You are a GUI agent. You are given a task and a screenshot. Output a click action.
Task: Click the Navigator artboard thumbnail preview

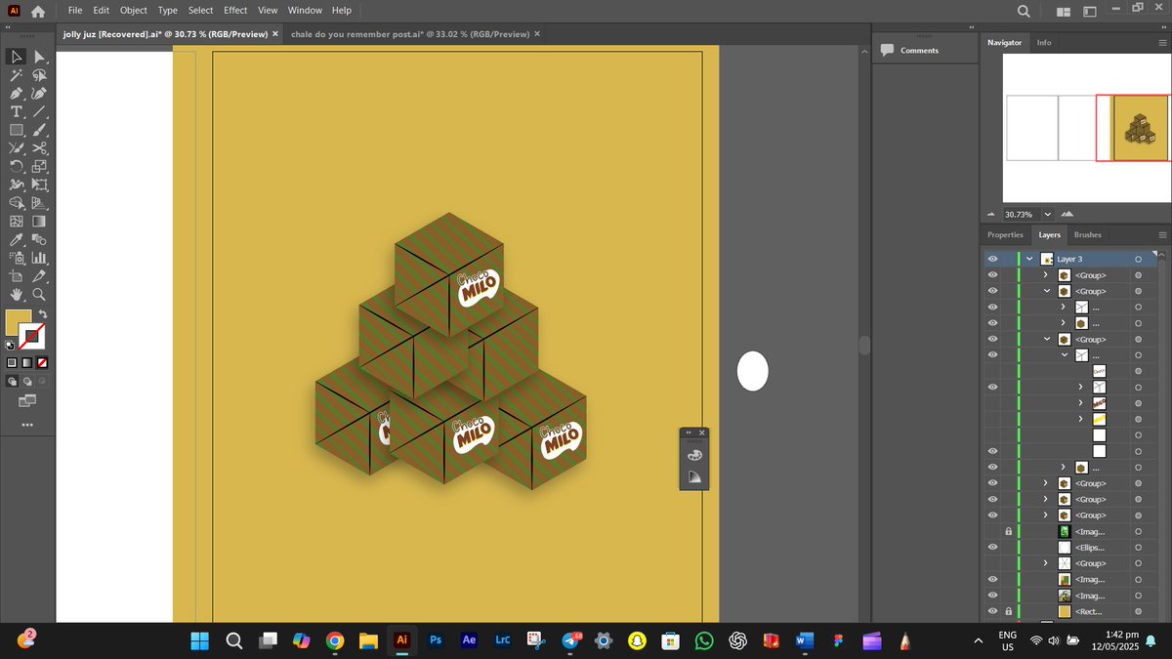coord(1140,128)
